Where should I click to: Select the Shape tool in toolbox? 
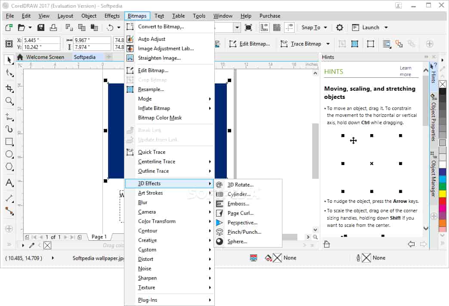point(9,73)
